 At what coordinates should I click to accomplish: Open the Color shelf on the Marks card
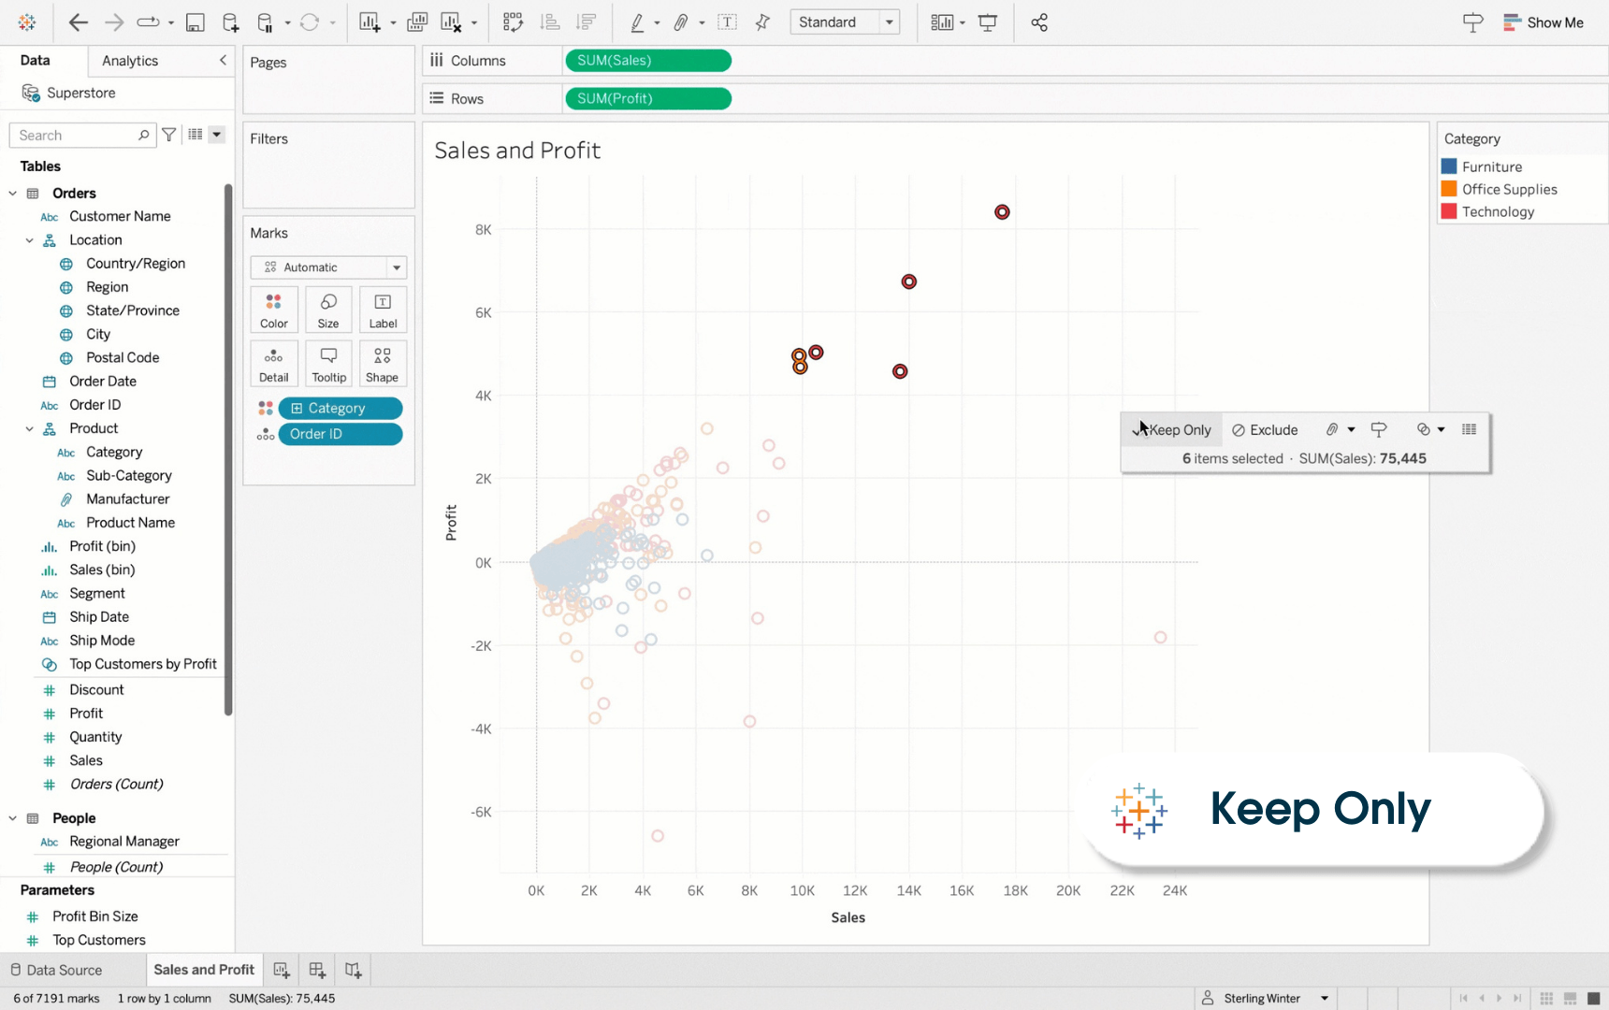273,310
